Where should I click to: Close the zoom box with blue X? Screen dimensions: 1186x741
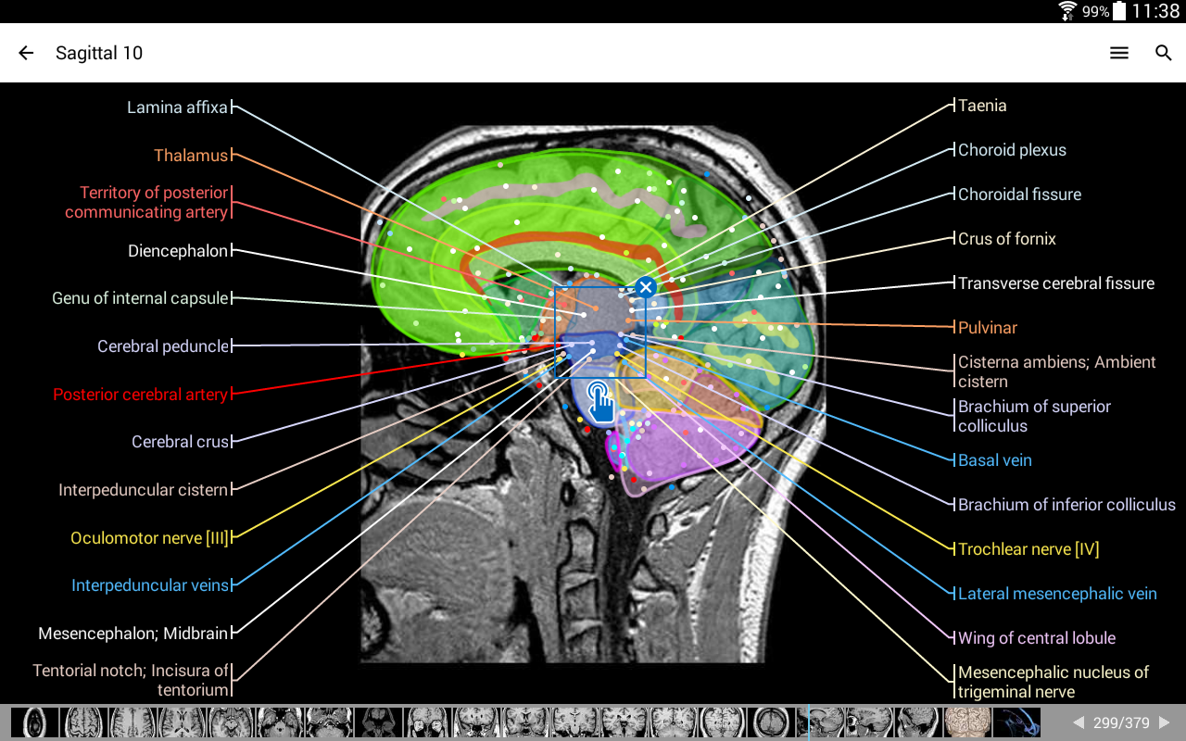(x=646, y=287)
